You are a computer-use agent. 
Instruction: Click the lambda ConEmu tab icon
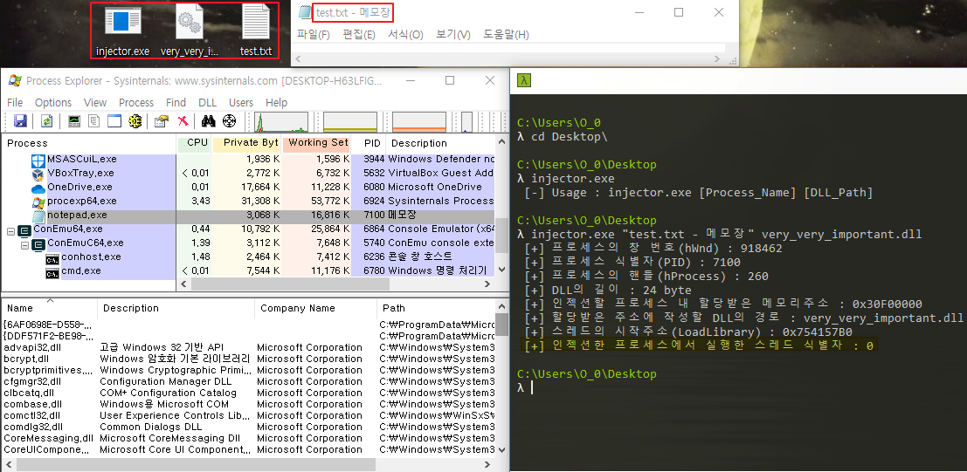click(524, 81)
